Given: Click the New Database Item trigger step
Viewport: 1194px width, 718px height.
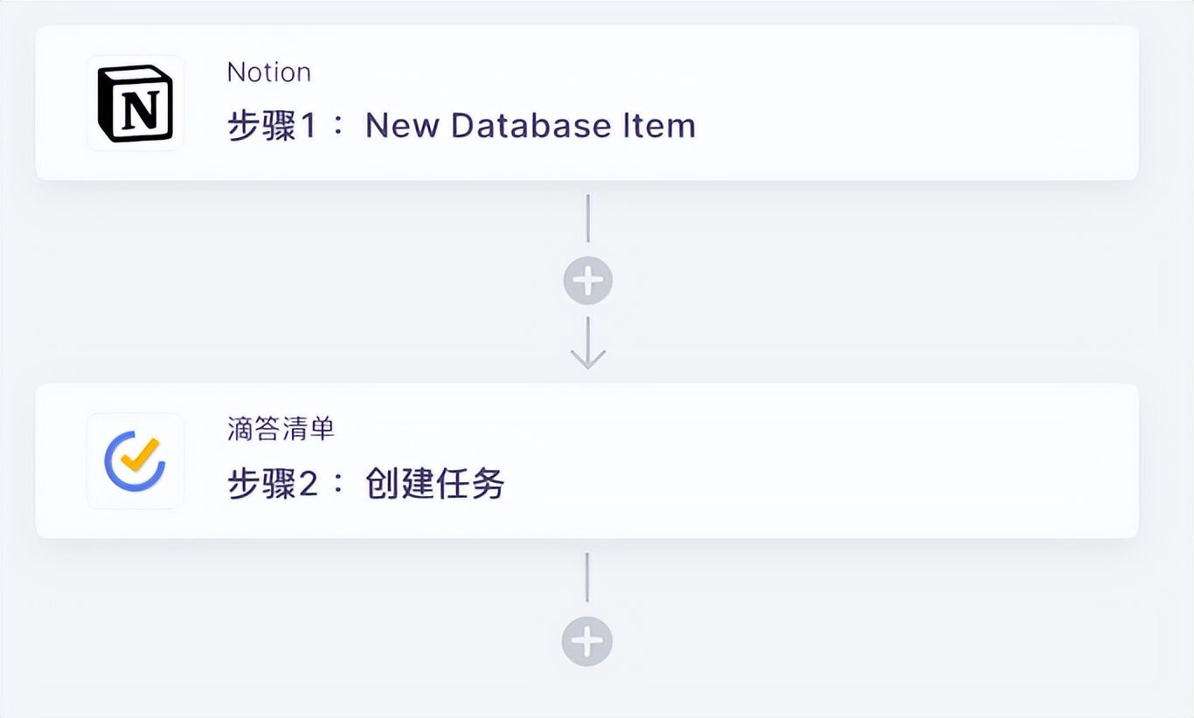Looking at the screenshot, I should tap(586, 102).
